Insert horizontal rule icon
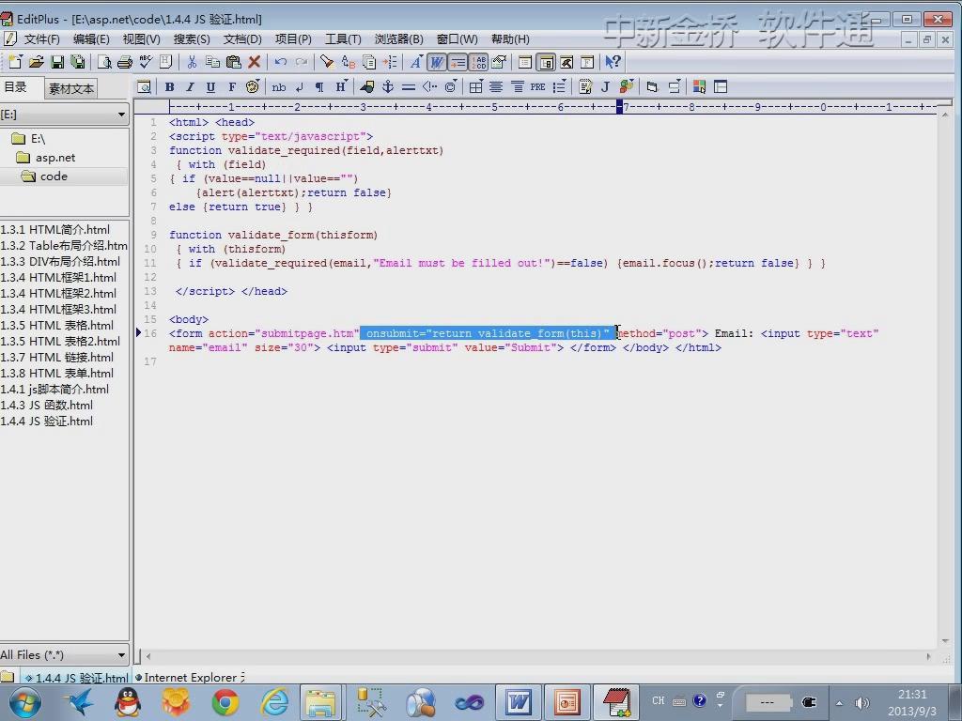 (409, 87)
